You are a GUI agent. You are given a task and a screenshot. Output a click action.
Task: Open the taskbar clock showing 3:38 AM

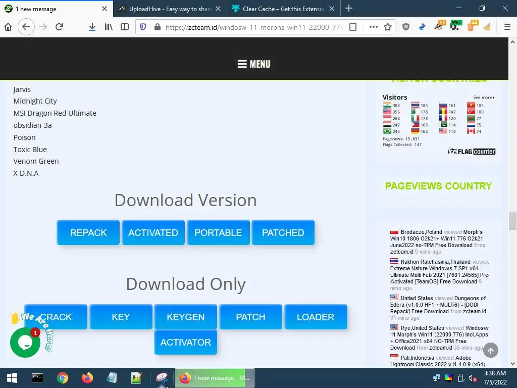click(x=495, y=378)
